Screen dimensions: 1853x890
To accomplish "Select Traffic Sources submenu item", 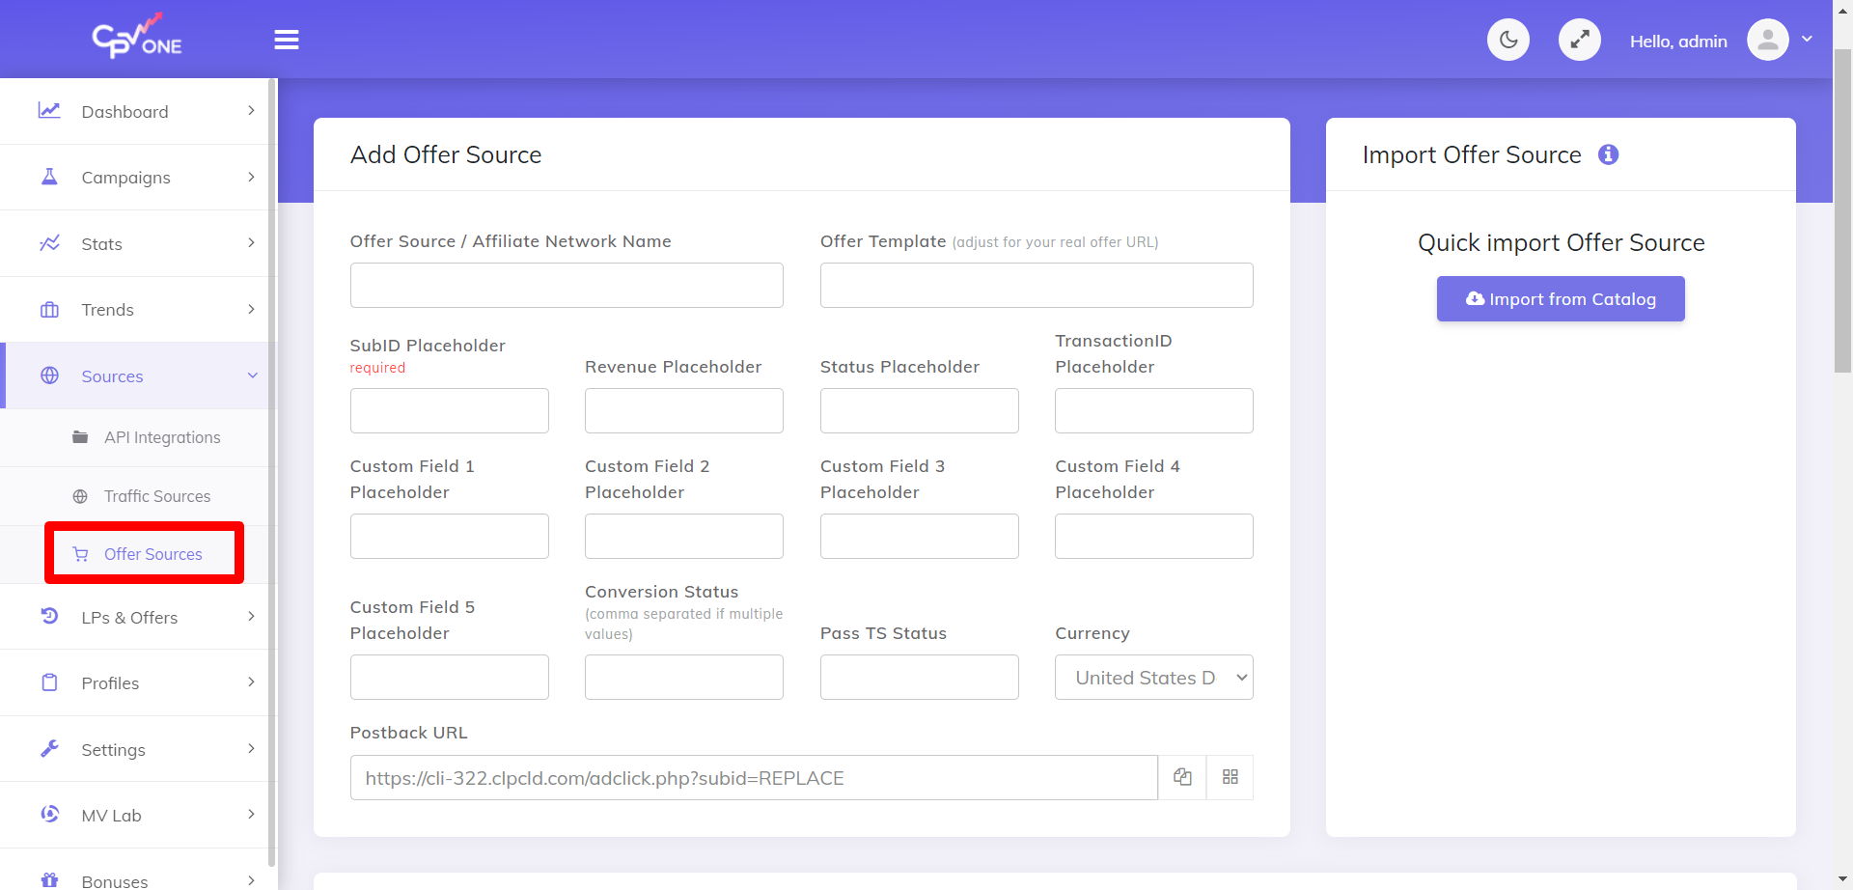I will point(156,496).
